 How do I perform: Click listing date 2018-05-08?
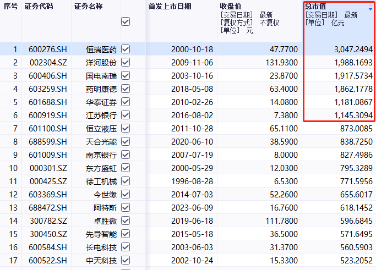click(x=192, y=89)
